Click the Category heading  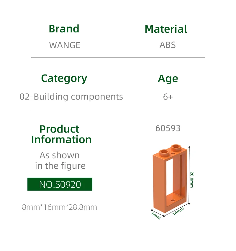64,78
